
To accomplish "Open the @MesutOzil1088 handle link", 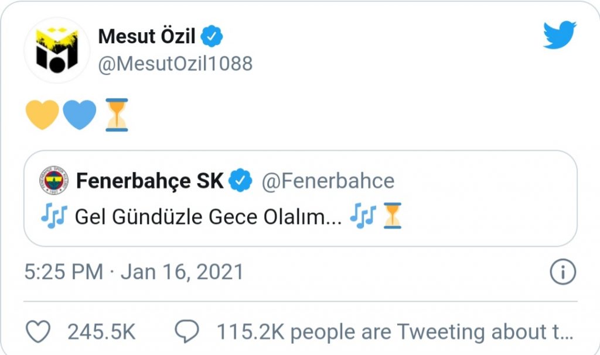I will (x=175, y=64).
